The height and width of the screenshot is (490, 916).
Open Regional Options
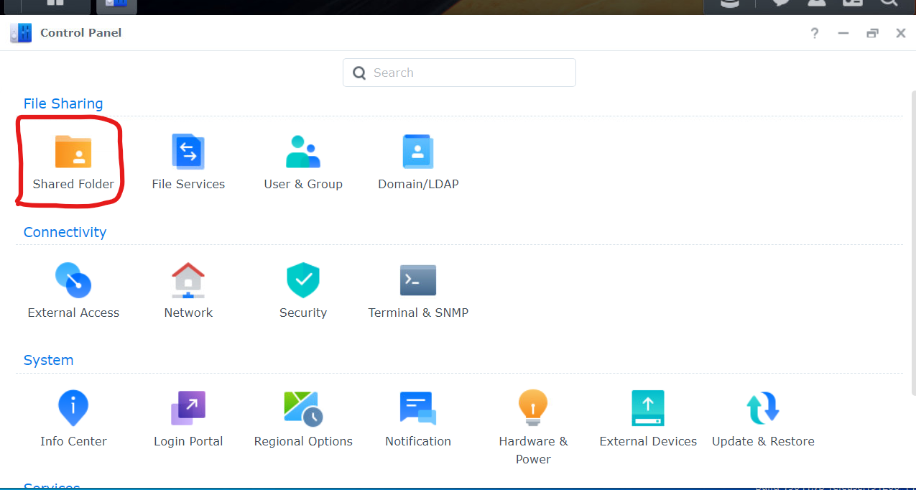click(303, 420)
